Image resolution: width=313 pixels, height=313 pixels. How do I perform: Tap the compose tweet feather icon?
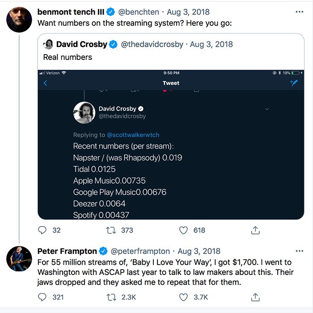[x=294, y=83]
